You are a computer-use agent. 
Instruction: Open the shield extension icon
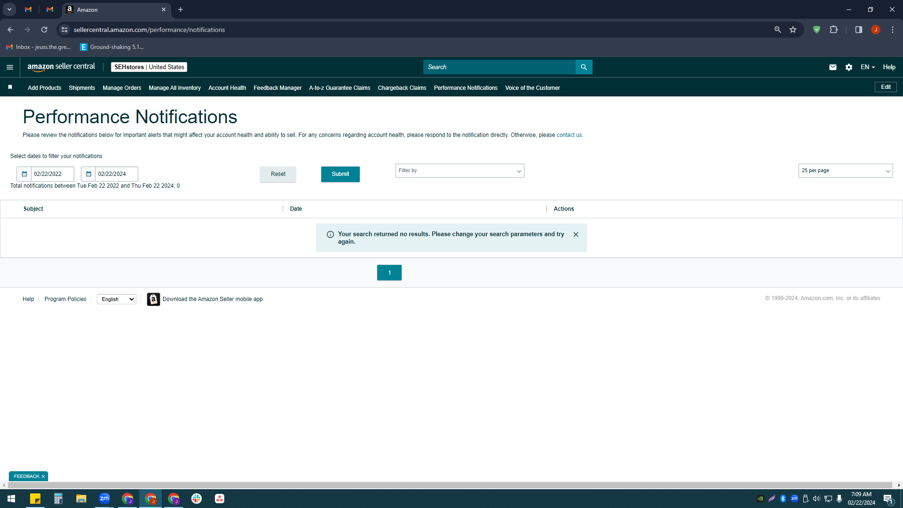816,30
